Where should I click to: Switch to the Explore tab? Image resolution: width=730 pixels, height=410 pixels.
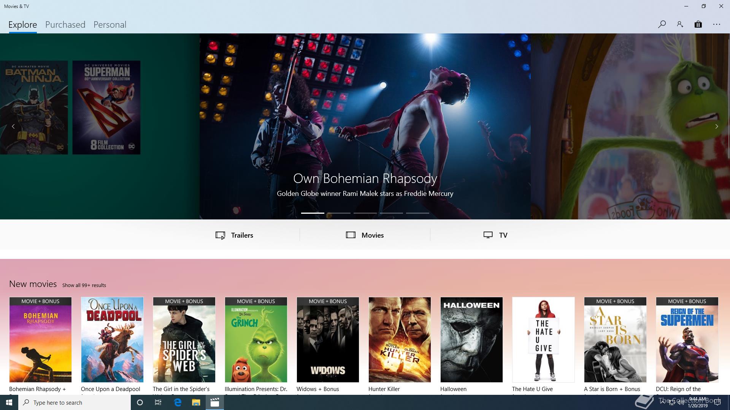tap(23, 25)
